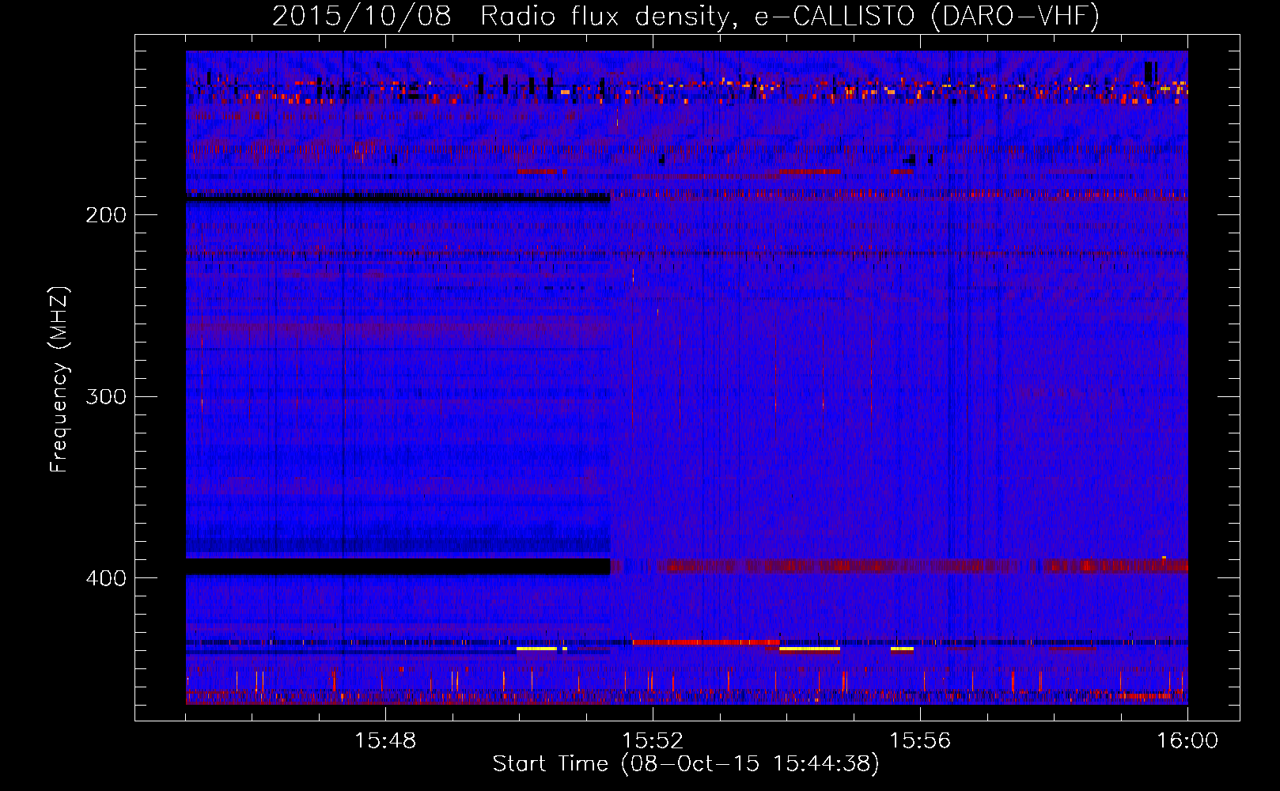Click the 15:56 time tick label

[x=920, y=741]
